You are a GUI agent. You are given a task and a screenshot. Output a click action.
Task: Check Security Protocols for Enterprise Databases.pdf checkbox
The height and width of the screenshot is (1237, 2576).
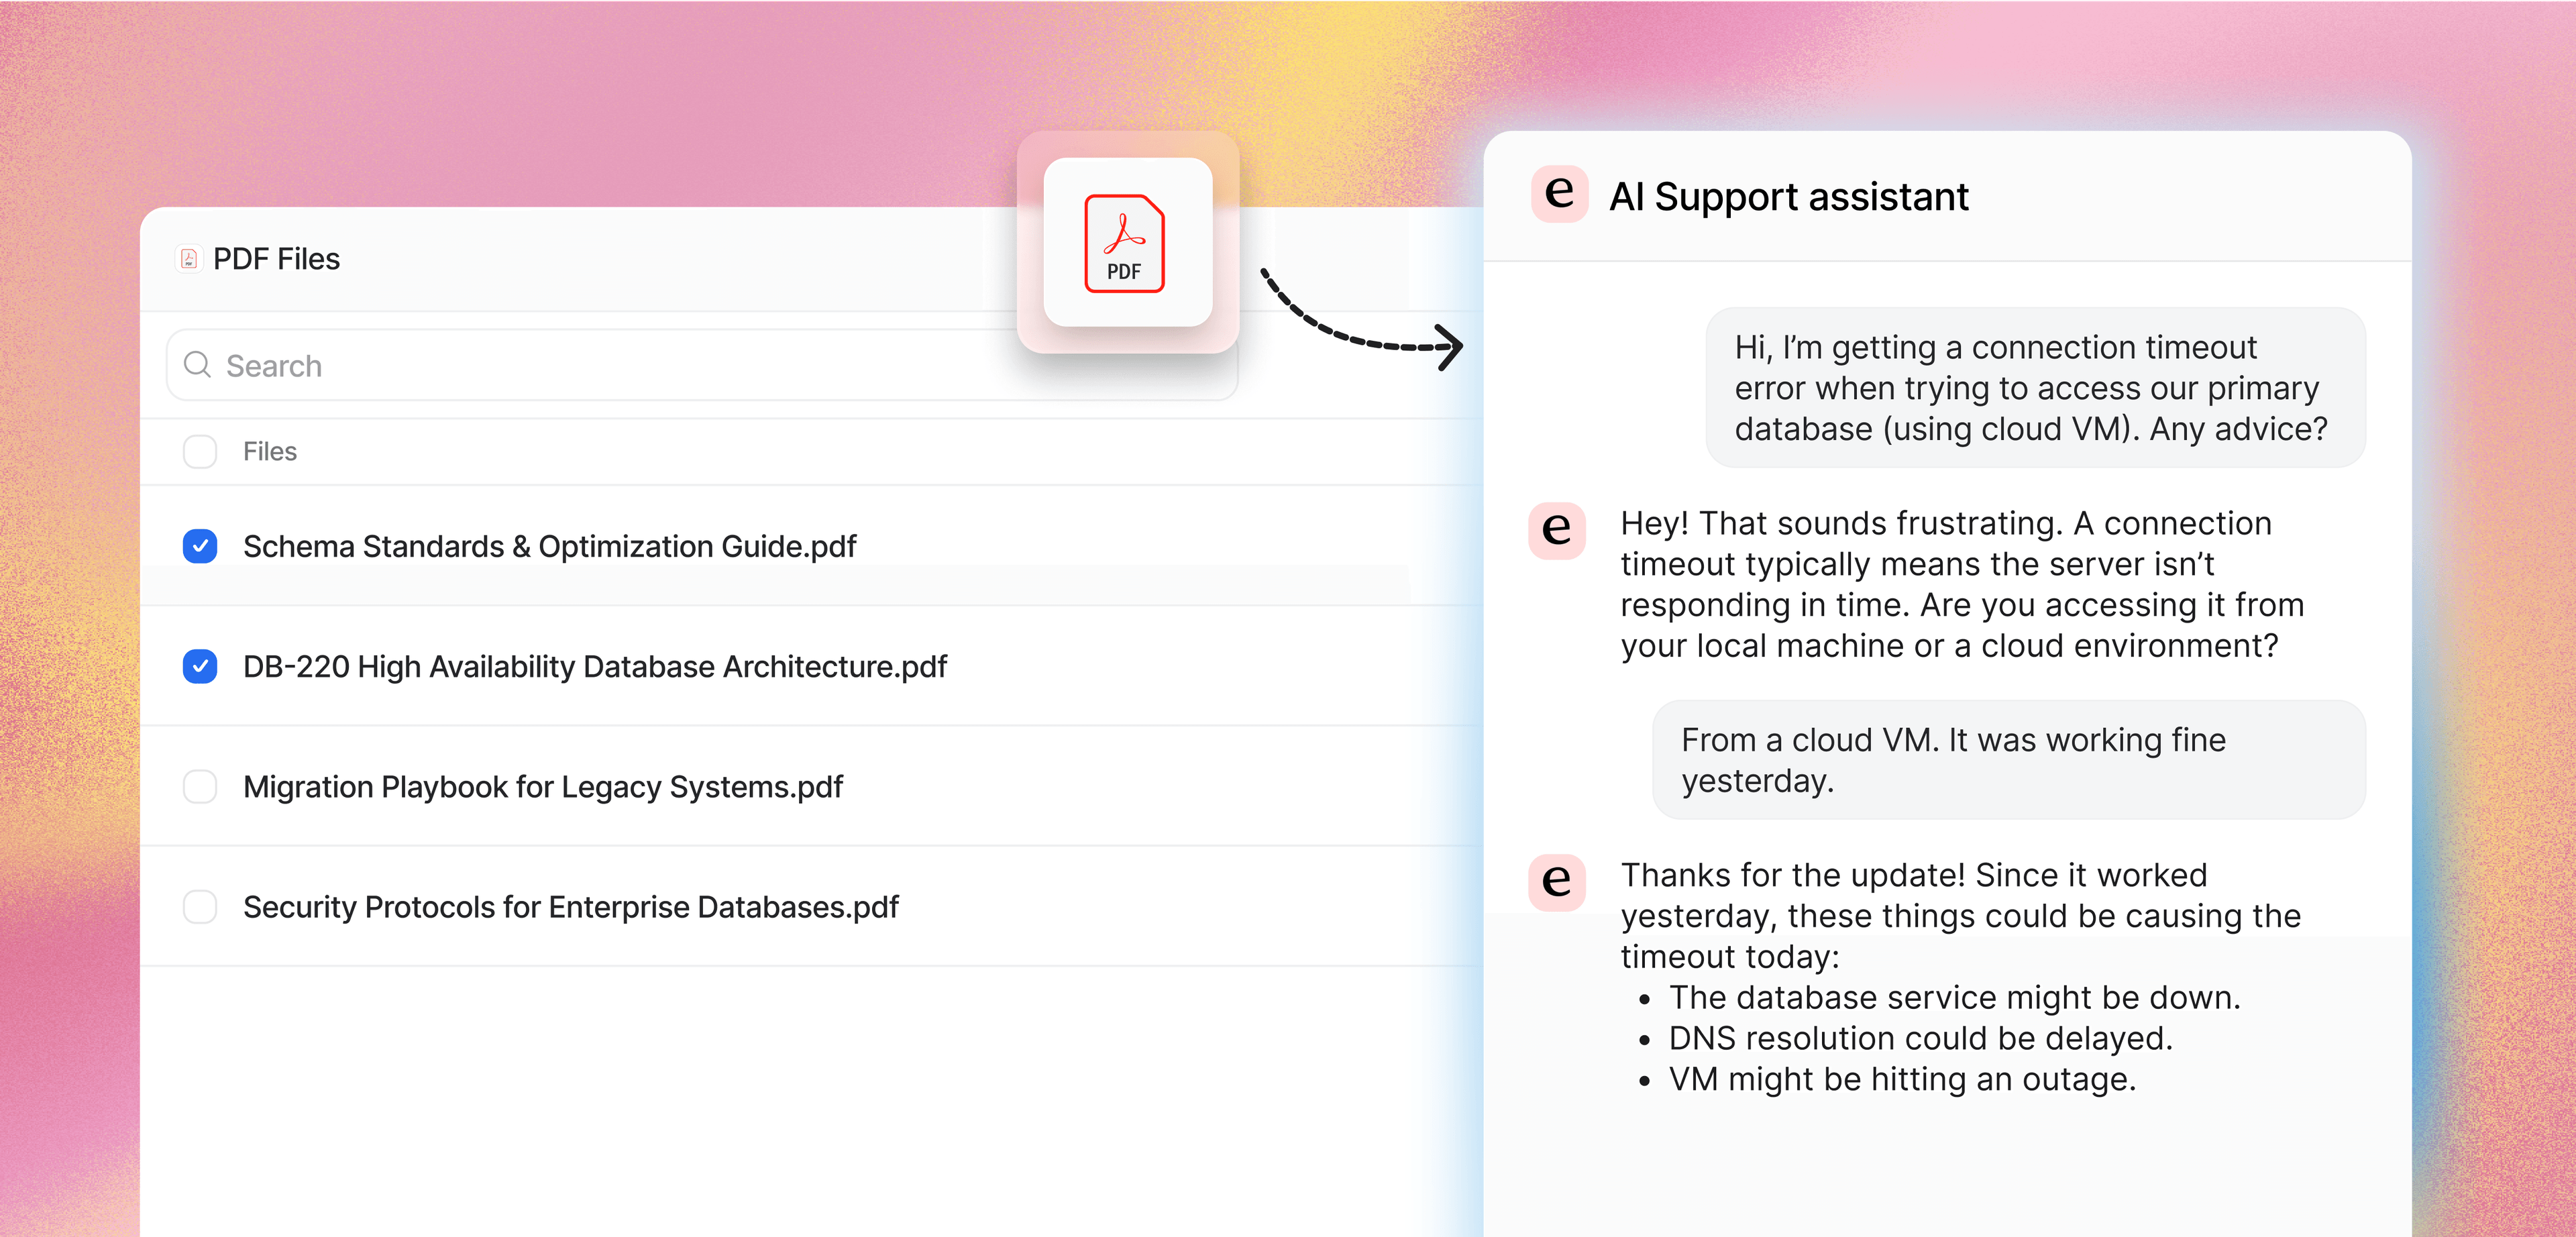click(x=200, y=906)
